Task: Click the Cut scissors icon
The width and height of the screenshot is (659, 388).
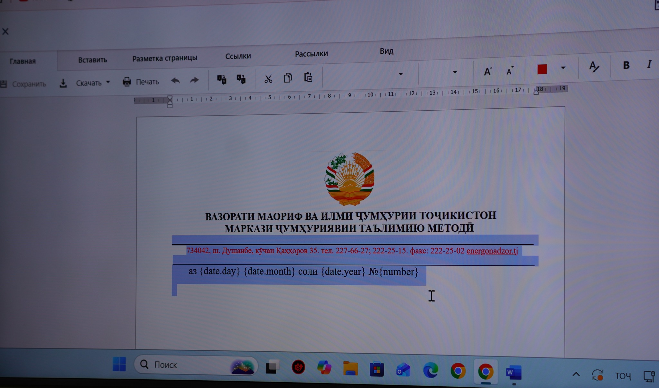Action: click(x=268, y=79)
